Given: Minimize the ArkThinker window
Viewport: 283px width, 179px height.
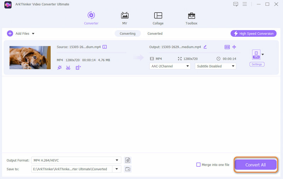Looking at the screenshot, I should pos(259,4).
